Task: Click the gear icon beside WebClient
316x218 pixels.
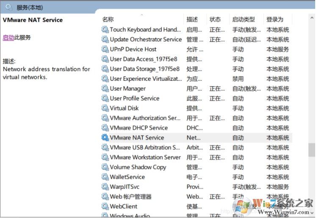Action: [105, 207]
